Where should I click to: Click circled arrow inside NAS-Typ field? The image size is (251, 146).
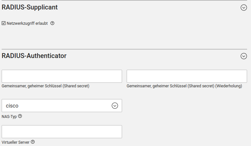[x=115, y=106]
